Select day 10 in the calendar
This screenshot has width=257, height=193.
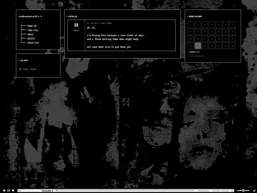pos(205,32)
